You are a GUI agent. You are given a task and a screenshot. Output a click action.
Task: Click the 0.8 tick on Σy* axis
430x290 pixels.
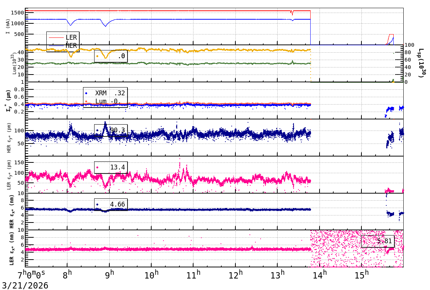pyautogui.click(x=19, y=89)
